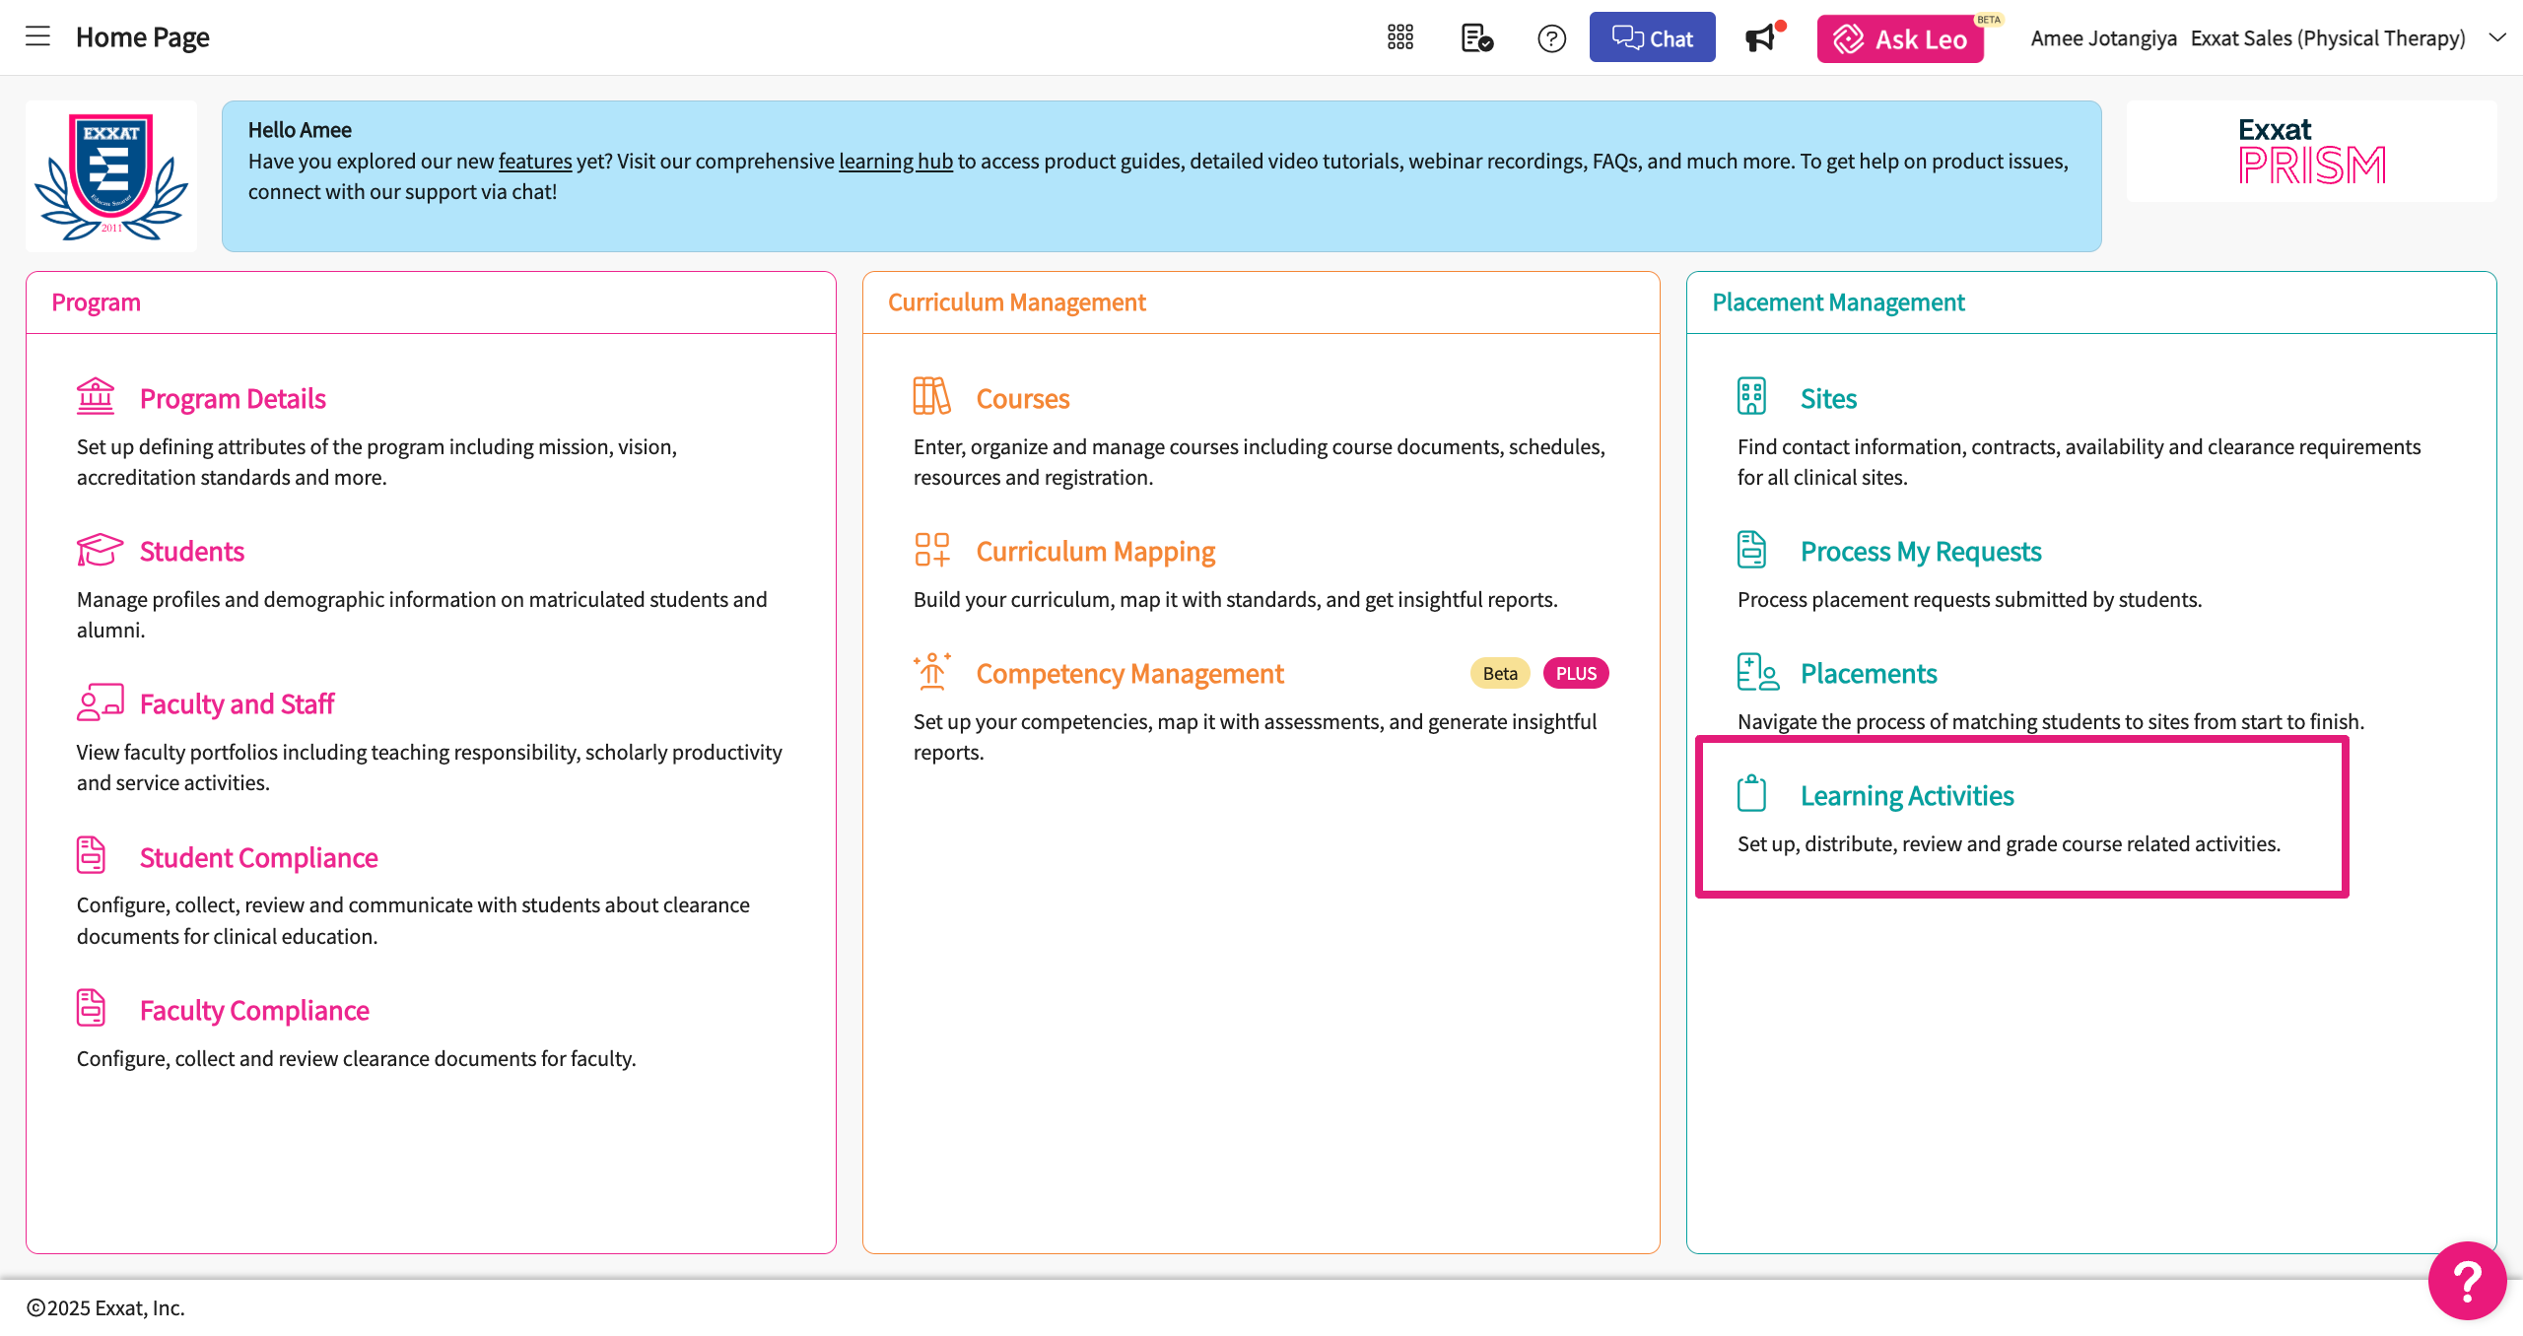
Task: Click the Program Details building icon
Action: click(x=96, y=396)
